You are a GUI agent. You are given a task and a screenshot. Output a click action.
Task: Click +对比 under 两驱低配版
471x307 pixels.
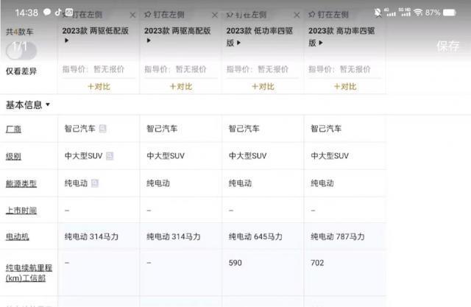click(99, 85)
